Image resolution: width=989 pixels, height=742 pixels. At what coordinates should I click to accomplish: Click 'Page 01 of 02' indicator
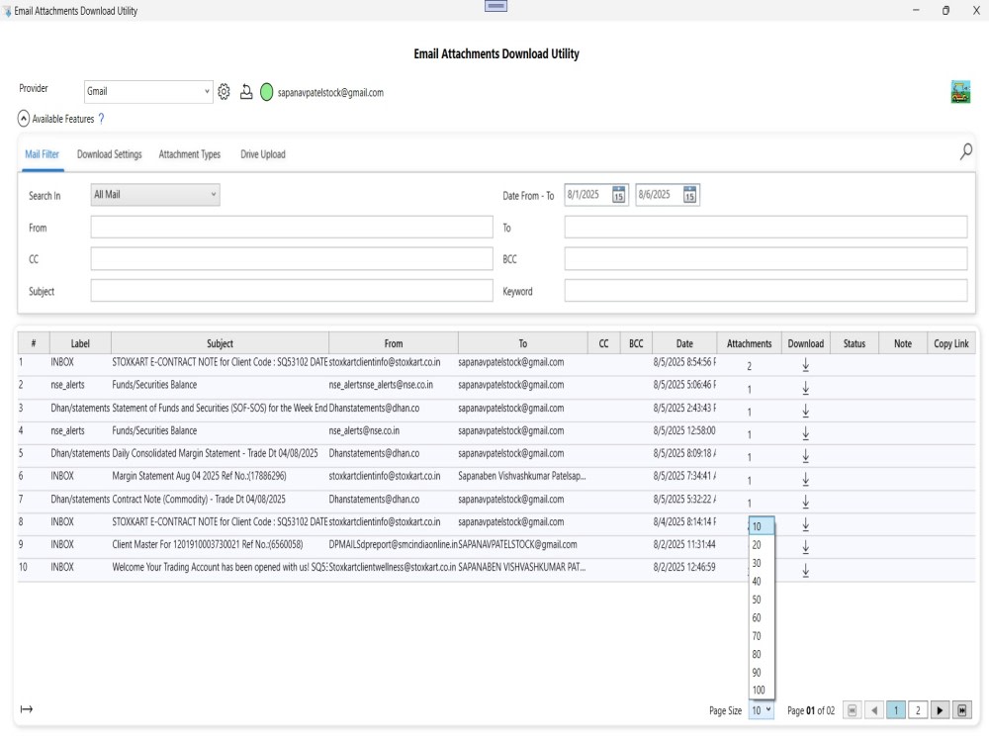(x=811, y=710)
